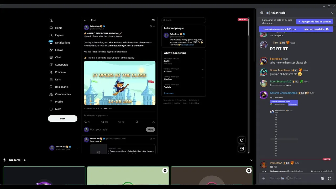
Task: Click 'Show more' under What's happening
Action: point(169,93)
